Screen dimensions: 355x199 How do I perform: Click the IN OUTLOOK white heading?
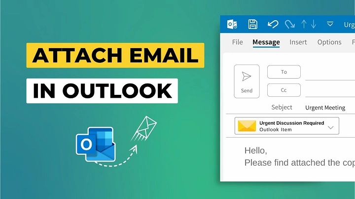pos(102,91)
